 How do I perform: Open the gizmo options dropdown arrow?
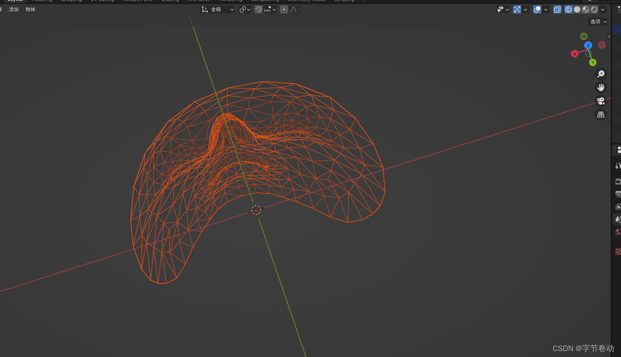point(526,9)
